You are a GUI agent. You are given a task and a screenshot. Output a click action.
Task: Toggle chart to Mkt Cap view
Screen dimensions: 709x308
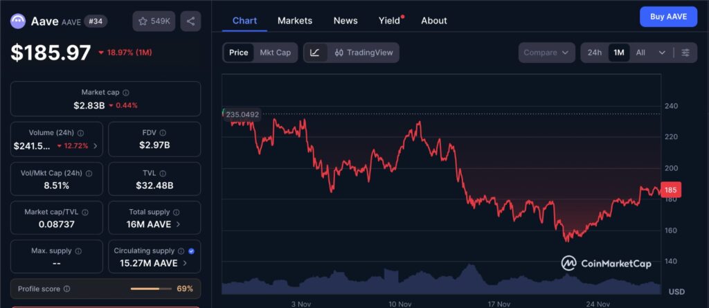276,53
